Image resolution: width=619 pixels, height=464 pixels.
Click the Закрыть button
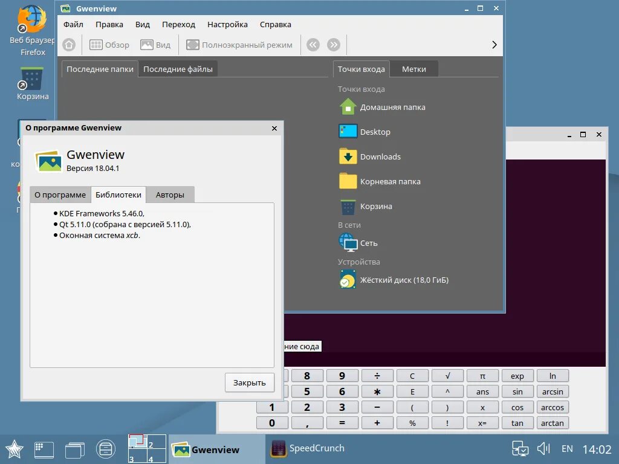250,382
